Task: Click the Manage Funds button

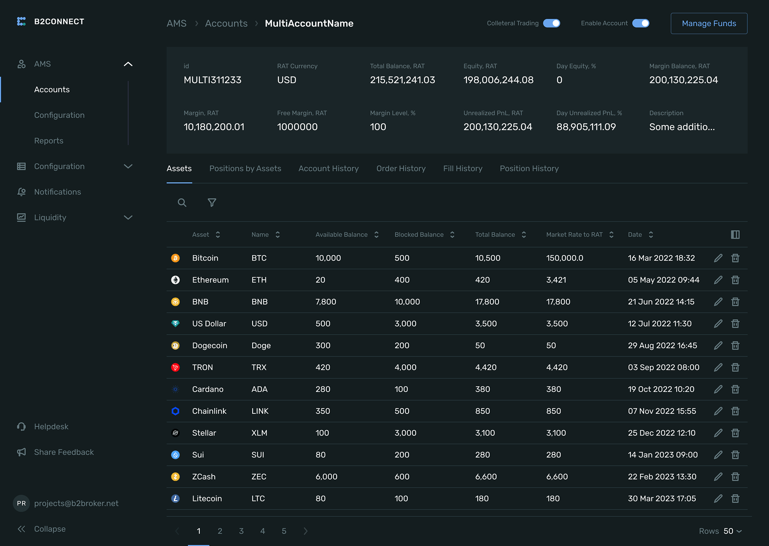Action: pos(709,23)
